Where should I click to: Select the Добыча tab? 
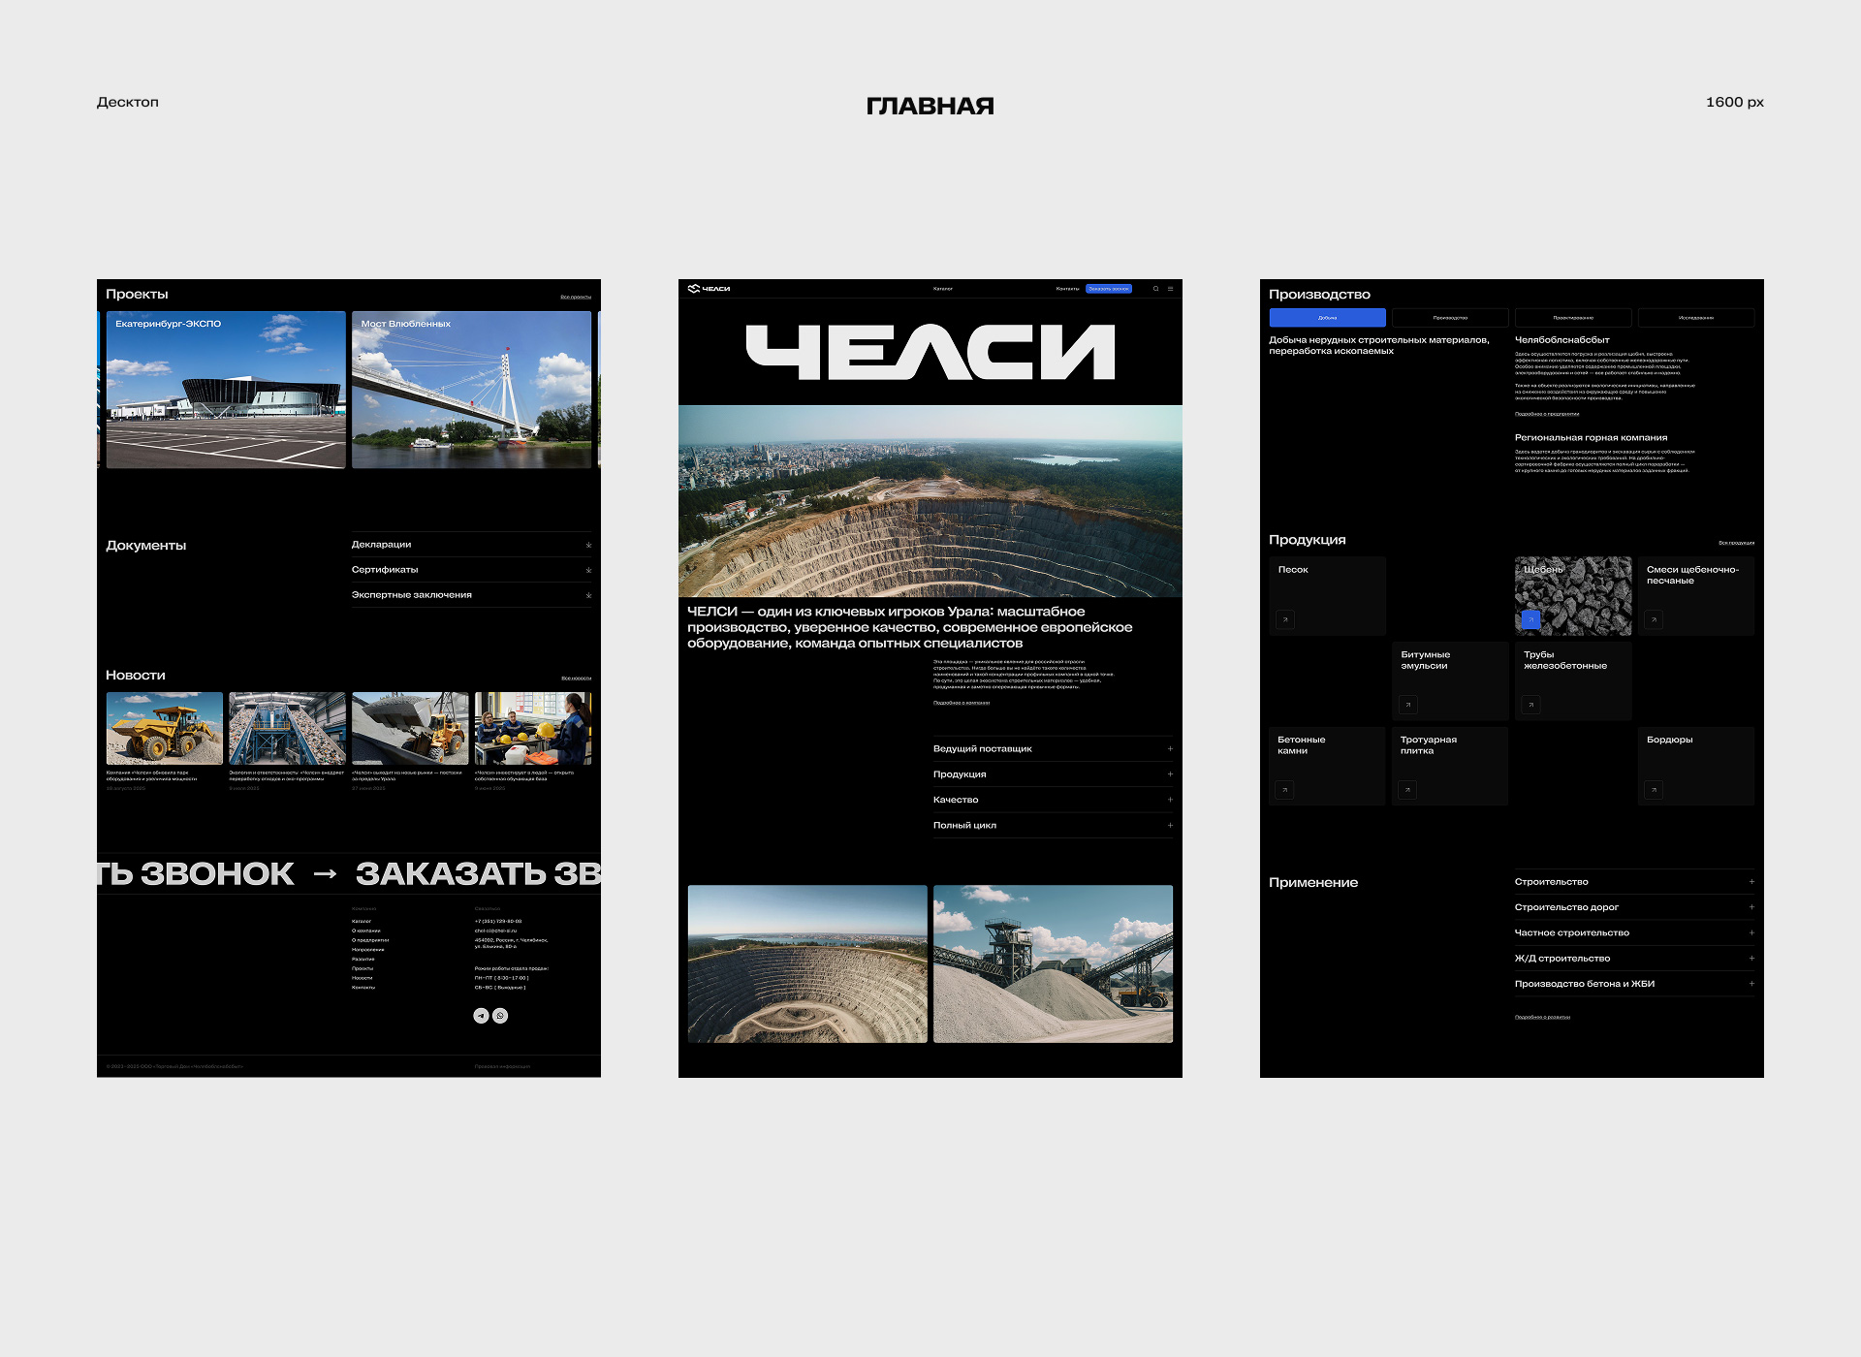(x=1327, y=318)
